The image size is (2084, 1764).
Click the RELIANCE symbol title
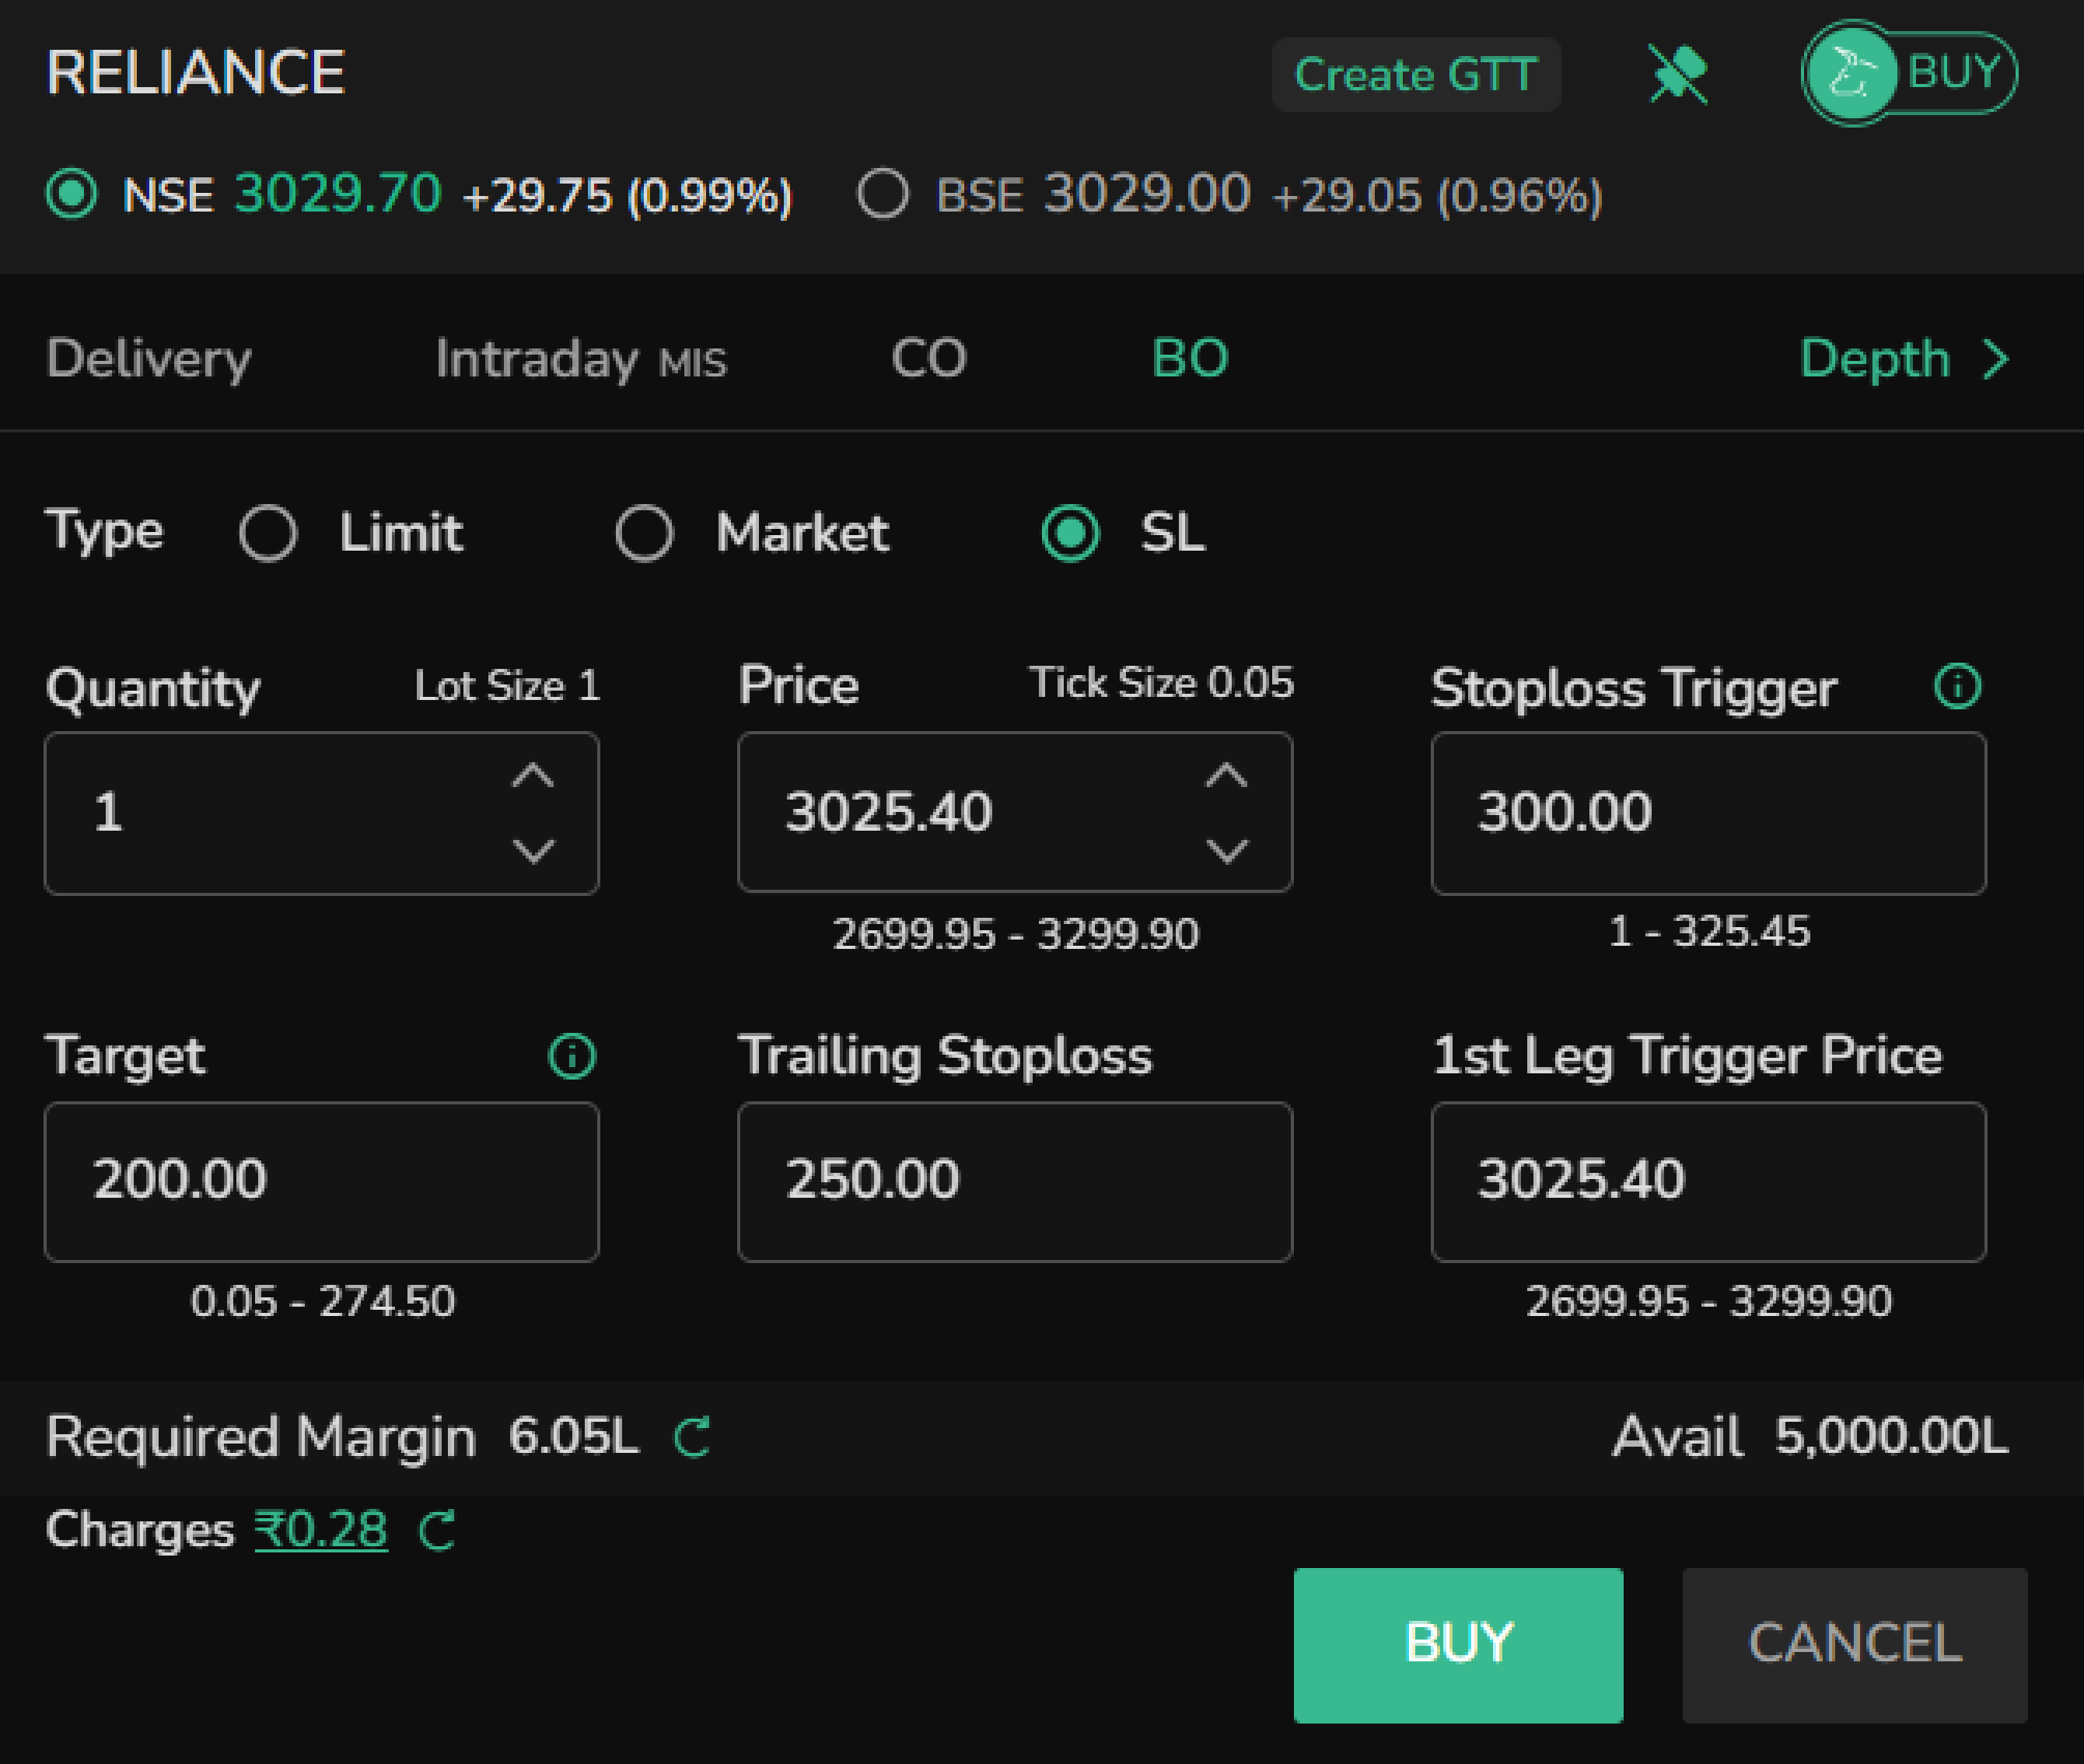pos(196,73)
